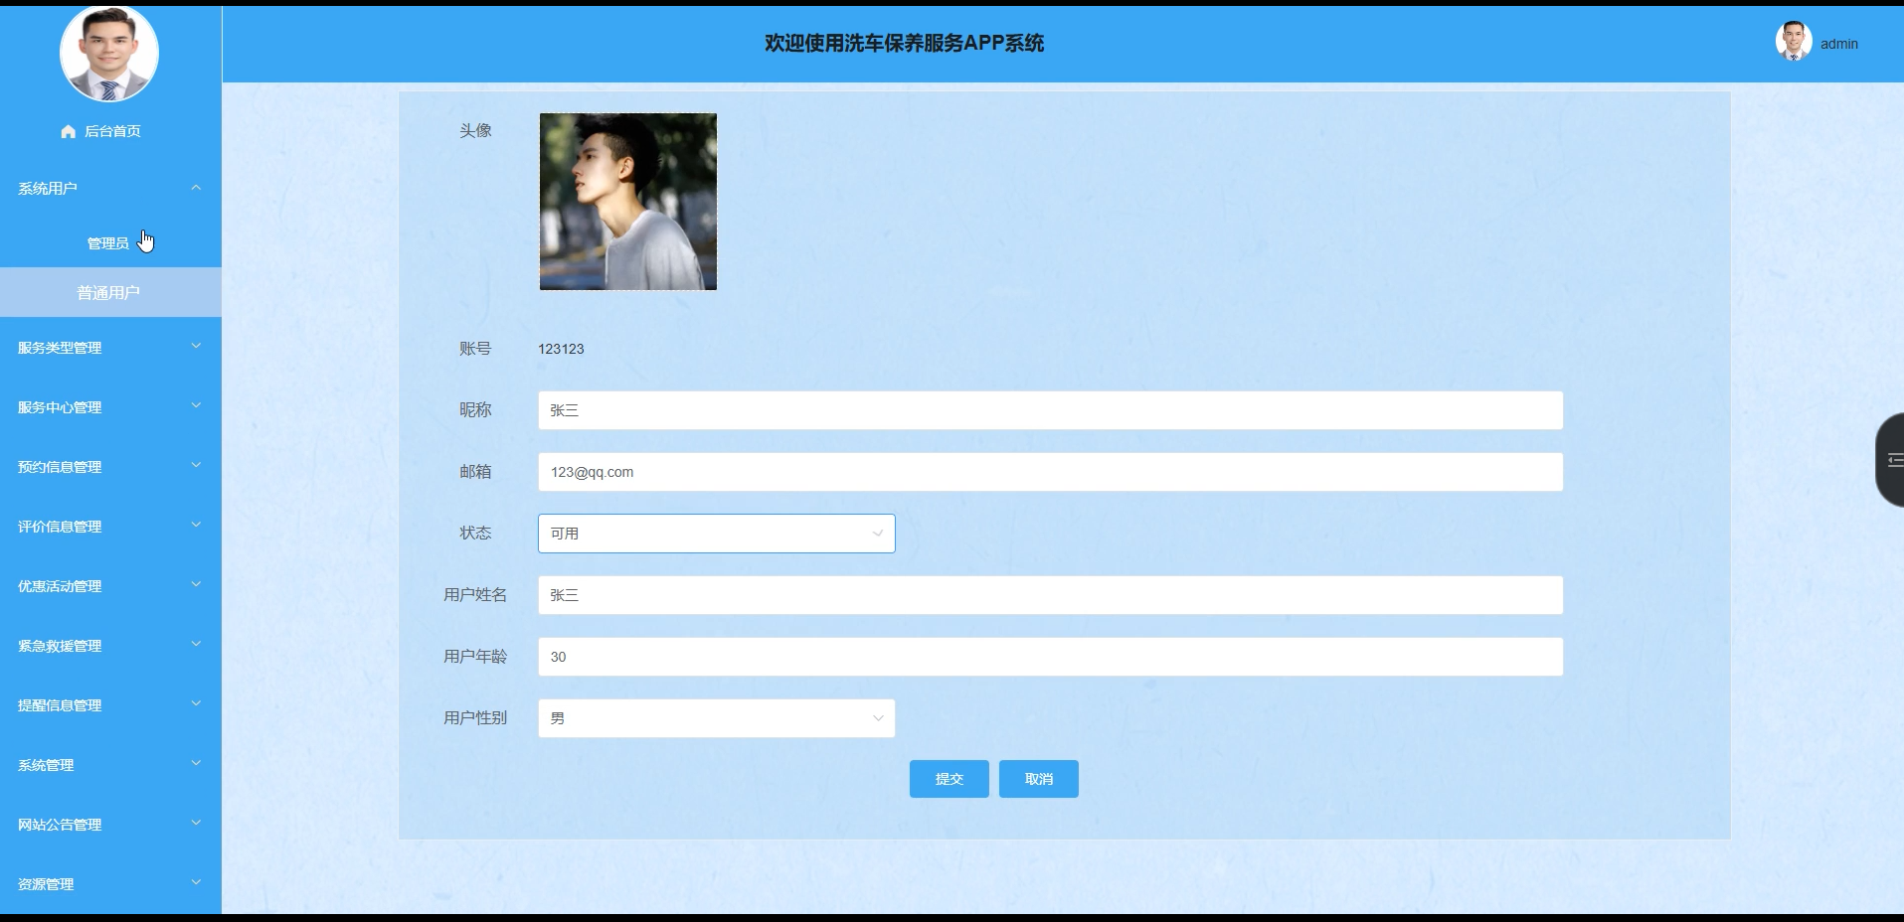Focus the 邮箱 input with 123@qq.com
The image size is (1904, 922).
(x=1051, y=472)
